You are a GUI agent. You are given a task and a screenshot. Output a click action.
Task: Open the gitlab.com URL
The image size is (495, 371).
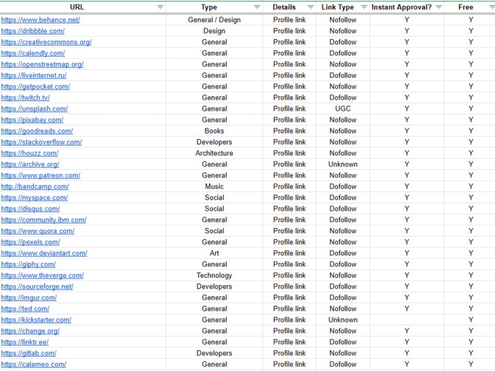click(x=29, y=353)
